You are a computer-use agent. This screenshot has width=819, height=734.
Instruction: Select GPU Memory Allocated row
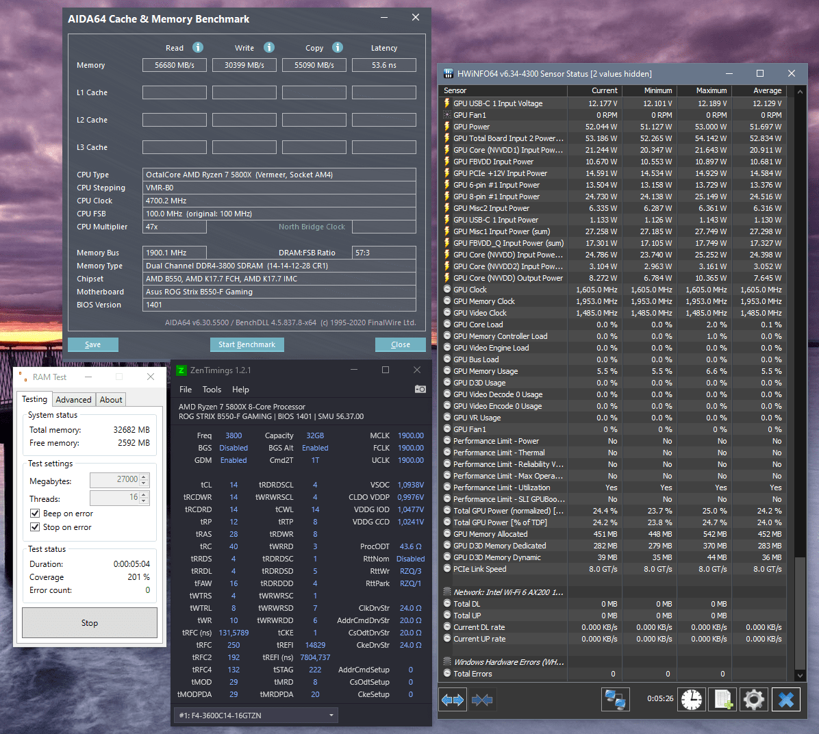614,534
